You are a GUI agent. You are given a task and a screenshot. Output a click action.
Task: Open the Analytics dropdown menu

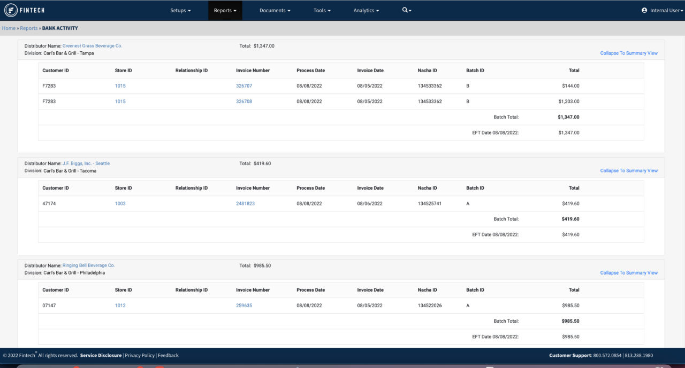point(366,10)
